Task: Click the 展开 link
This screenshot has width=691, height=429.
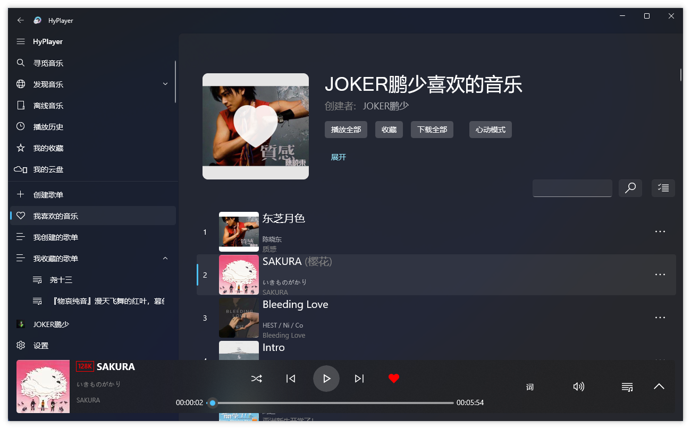Action: 339,157
